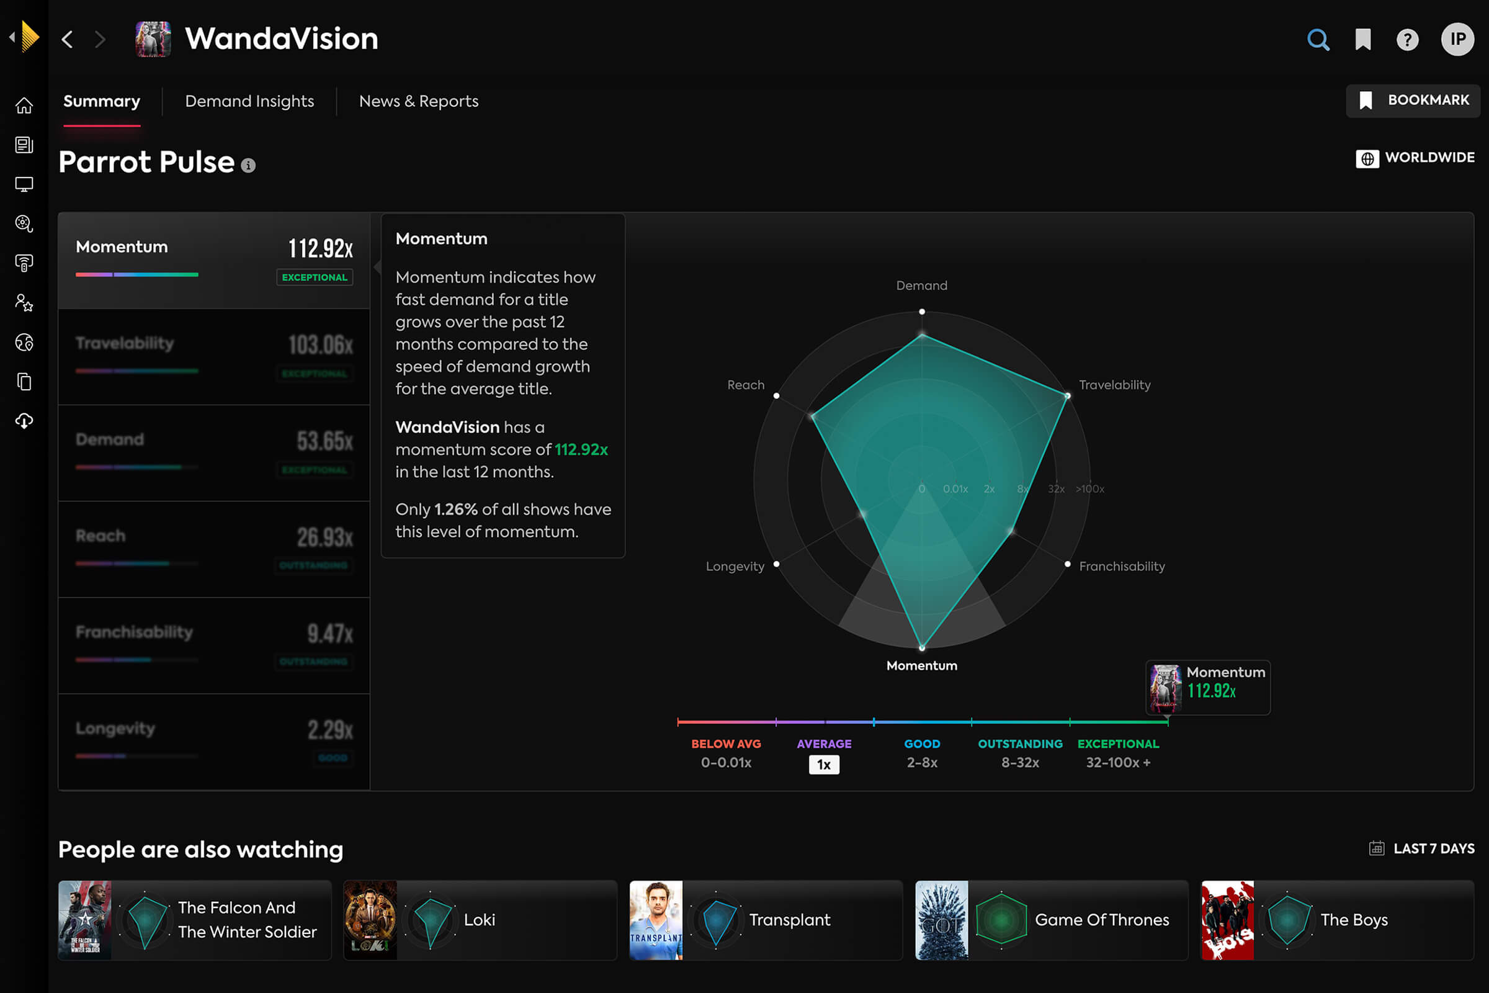Click the Franchisability label on radar chart
Screen dimensions: 1489x993
coord(1122,566)
